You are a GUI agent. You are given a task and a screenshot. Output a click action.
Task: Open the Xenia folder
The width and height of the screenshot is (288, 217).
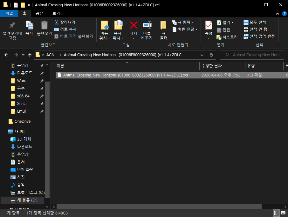click(x=22, y=104)
